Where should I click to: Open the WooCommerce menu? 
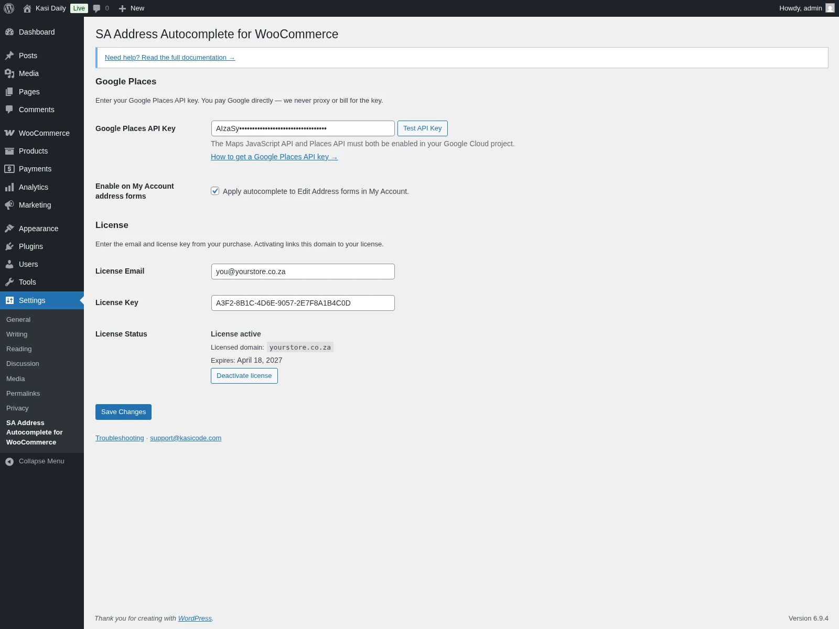pos(42,133)
